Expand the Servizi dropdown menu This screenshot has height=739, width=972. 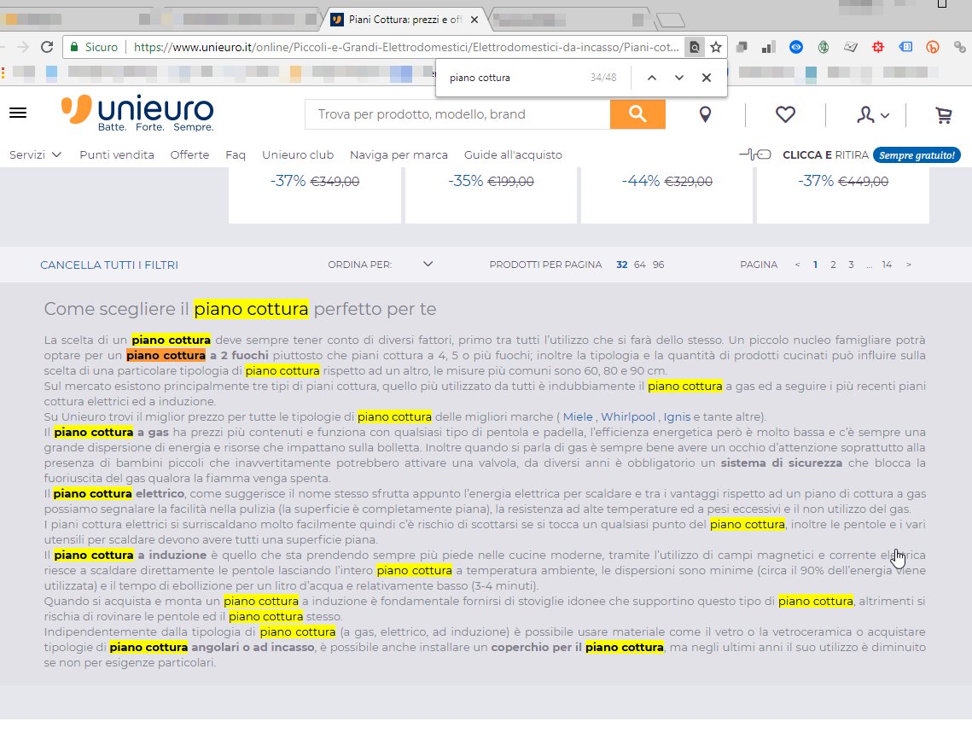35,154
